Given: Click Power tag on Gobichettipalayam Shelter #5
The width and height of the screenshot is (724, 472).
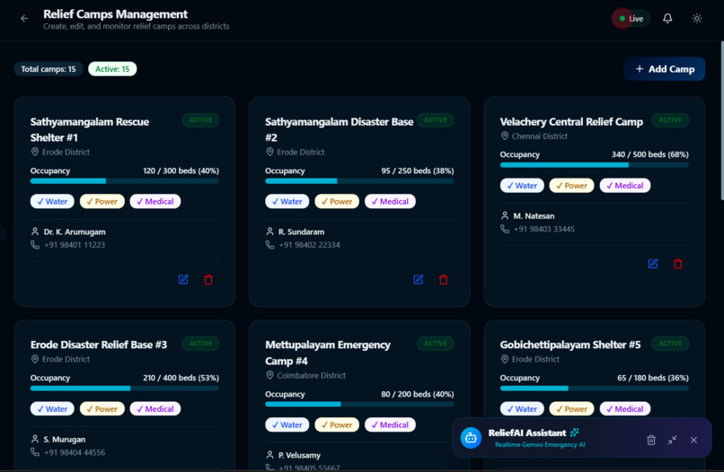Looking at the screenshot, I should pyautogui.click(x=571, y=409).
